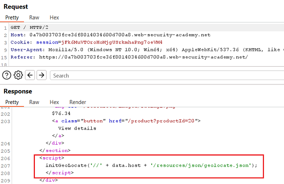Go to next search match arrow
This screenshot has width=284, height=184.
point(42,75)
